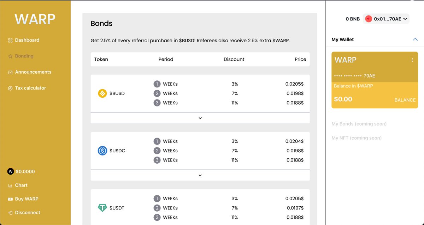Click the WARP logo in sidebar

tap(35, 19)
